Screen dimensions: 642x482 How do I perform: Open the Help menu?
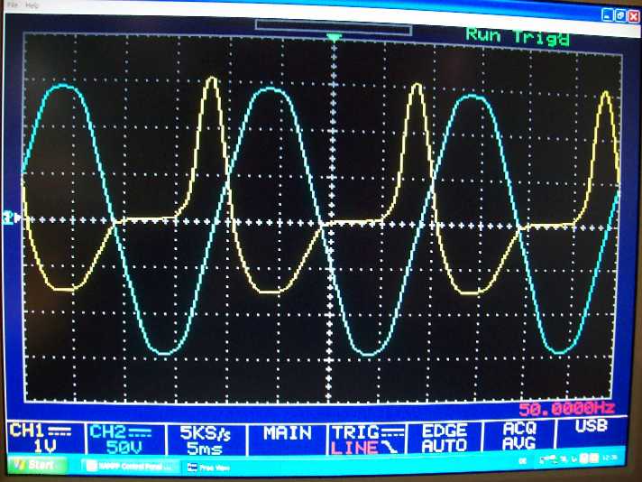click(x=32, y=5)
